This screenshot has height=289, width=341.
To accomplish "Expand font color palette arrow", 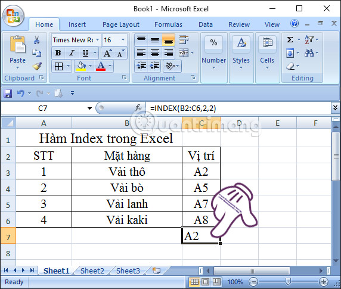I will pos(110,66).
